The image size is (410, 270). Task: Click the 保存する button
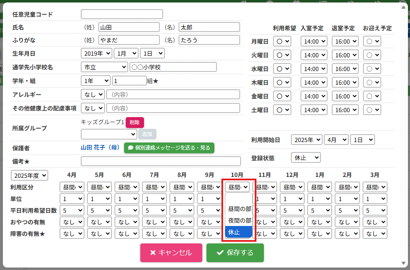point(235,253)
